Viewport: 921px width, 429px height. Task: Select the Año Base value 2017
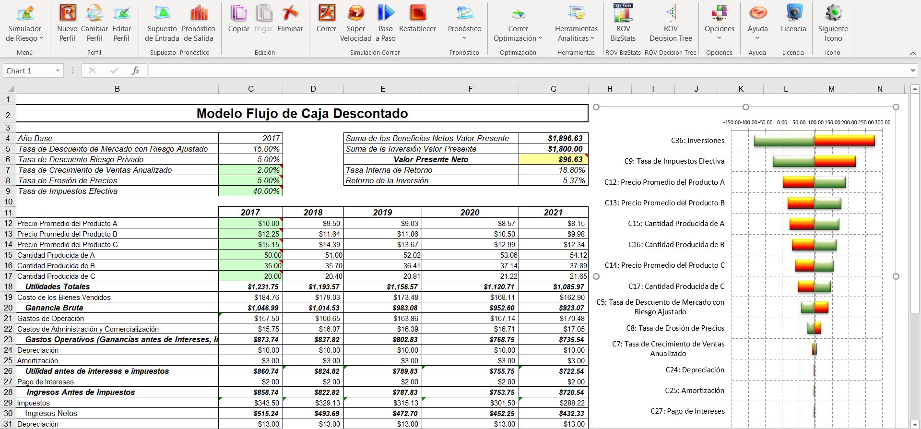250,138
